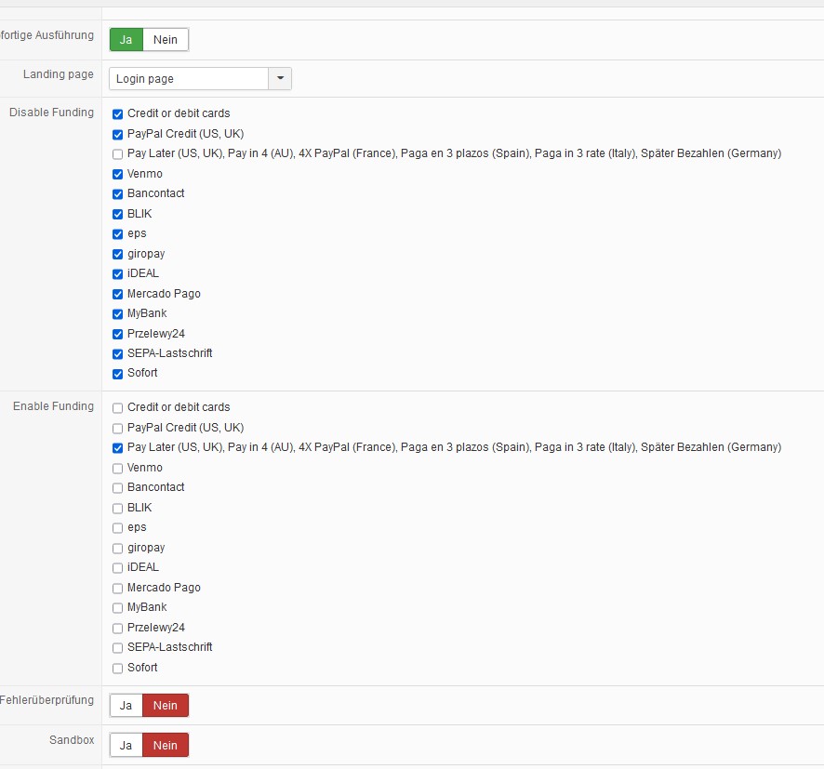This screenshot has height=769, width=824.
Task: Uncheck Credit or debit cards under Disable Funding
Action: [118, 114]
